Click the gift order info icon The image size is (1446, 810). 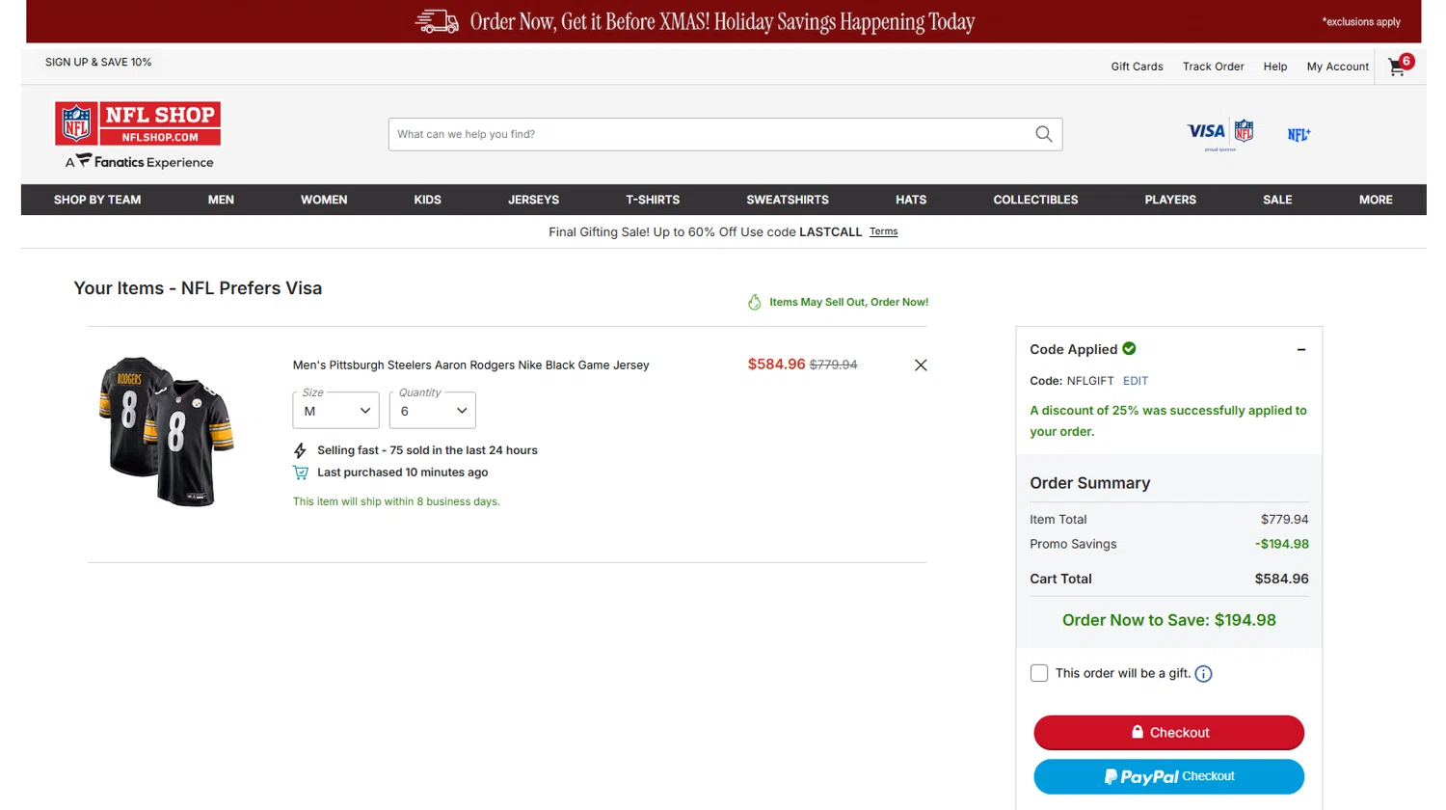(x=1203, y=674)
